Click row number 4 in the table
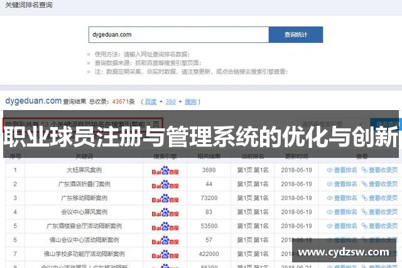Viewport: 402px width, 268px height. [x=15, y=212]
